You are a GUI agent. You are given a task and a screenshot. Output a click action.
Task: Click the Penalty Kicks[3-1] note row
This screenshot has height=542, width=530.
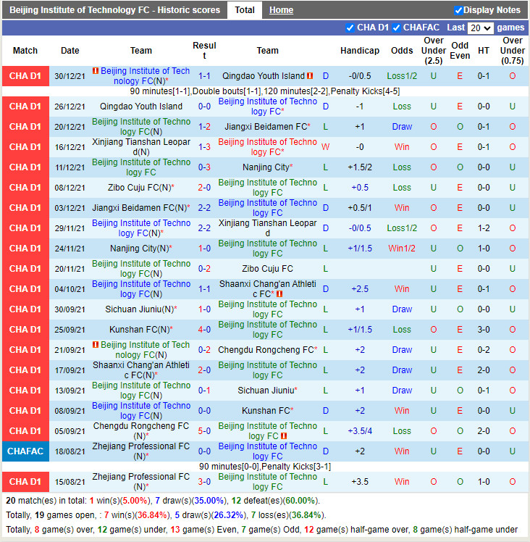point(265,467)
